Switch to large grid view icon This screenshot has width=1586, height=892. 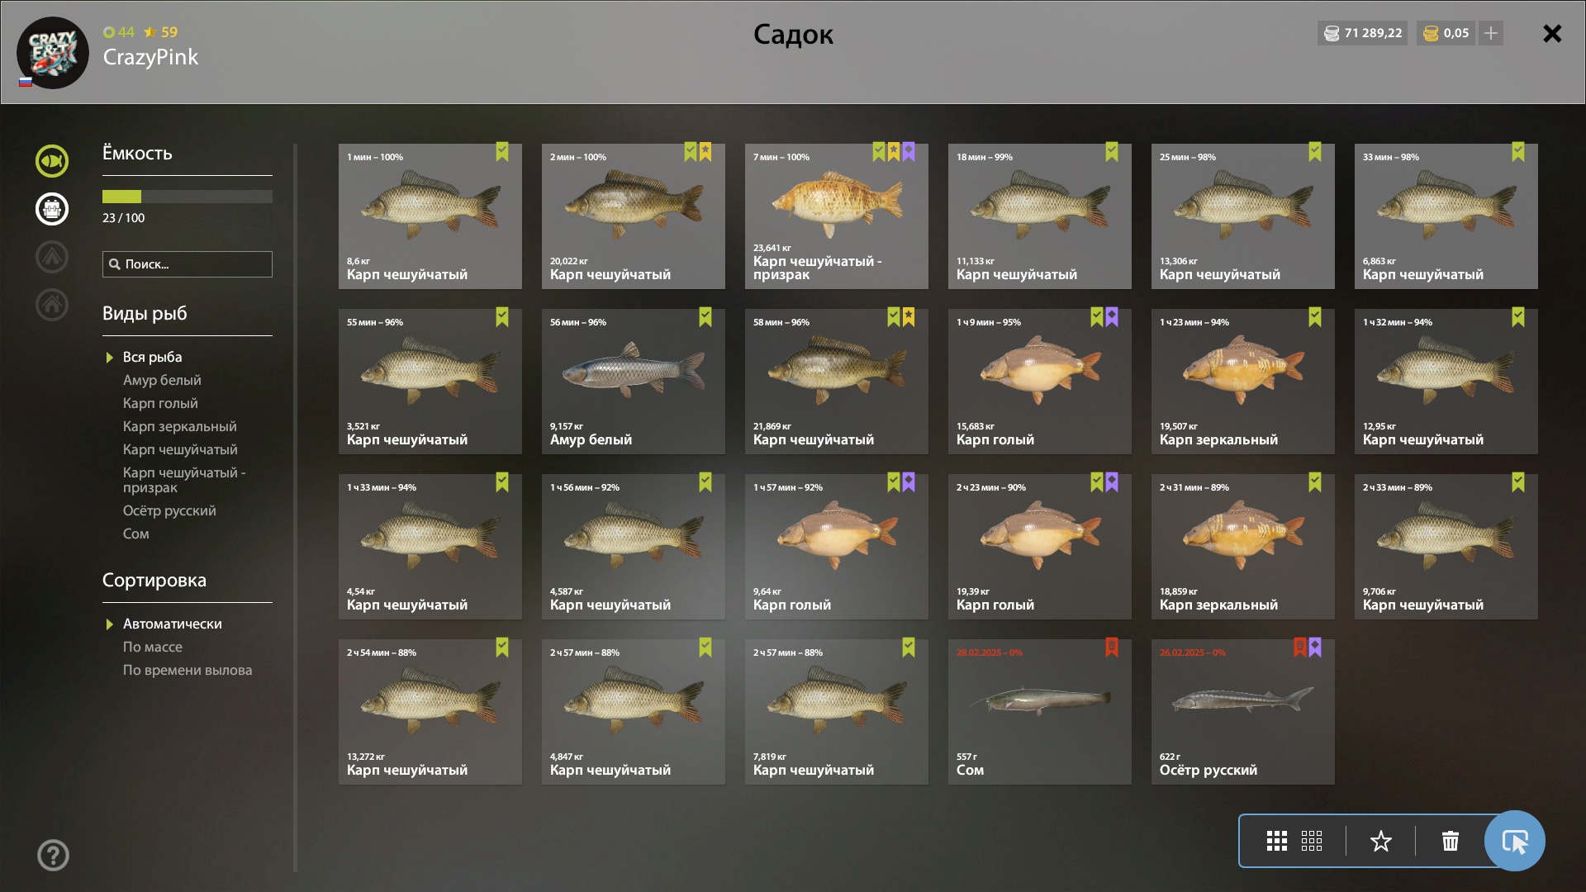1277,842
